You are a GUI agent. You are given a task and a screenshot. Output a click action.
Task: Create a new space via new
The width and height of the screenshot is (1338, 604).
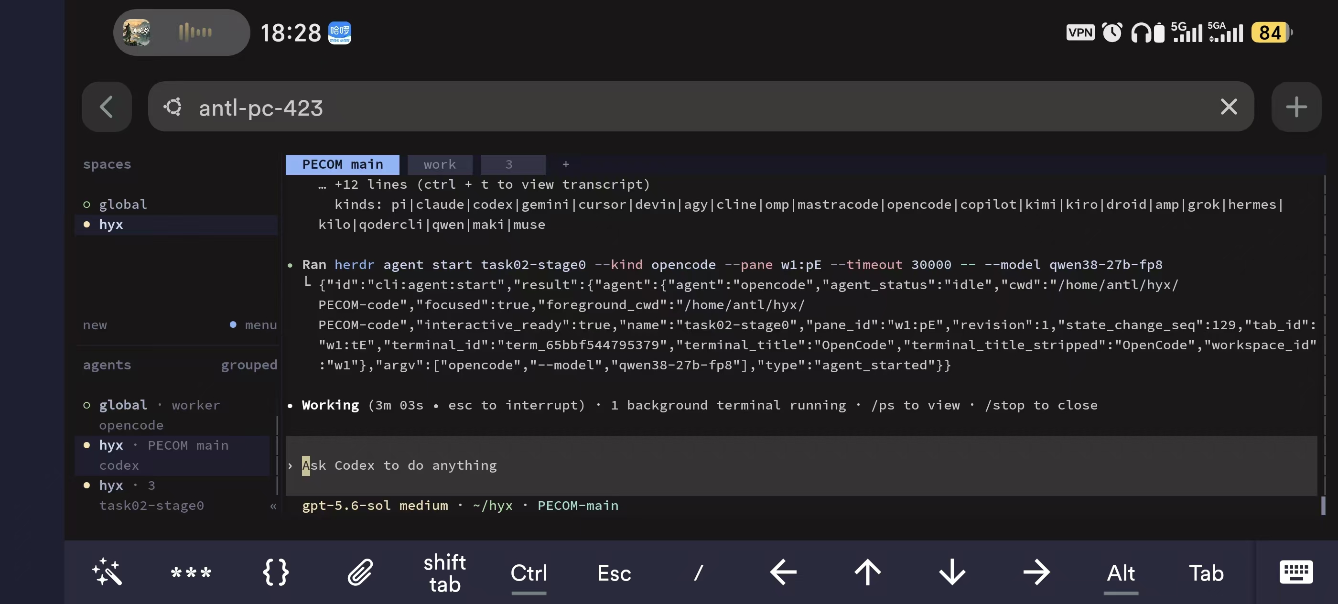coord(95,324)
